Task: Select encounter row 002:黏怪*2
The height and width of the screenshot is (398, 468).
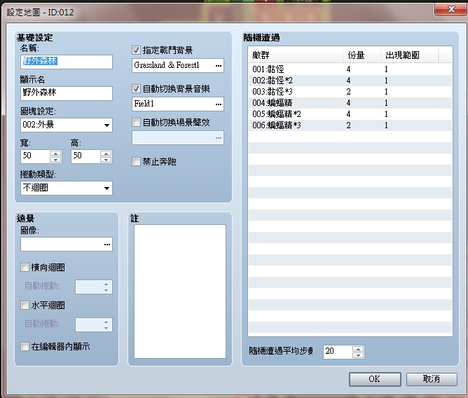Action: pyautogui.click(x=350, y=81)
